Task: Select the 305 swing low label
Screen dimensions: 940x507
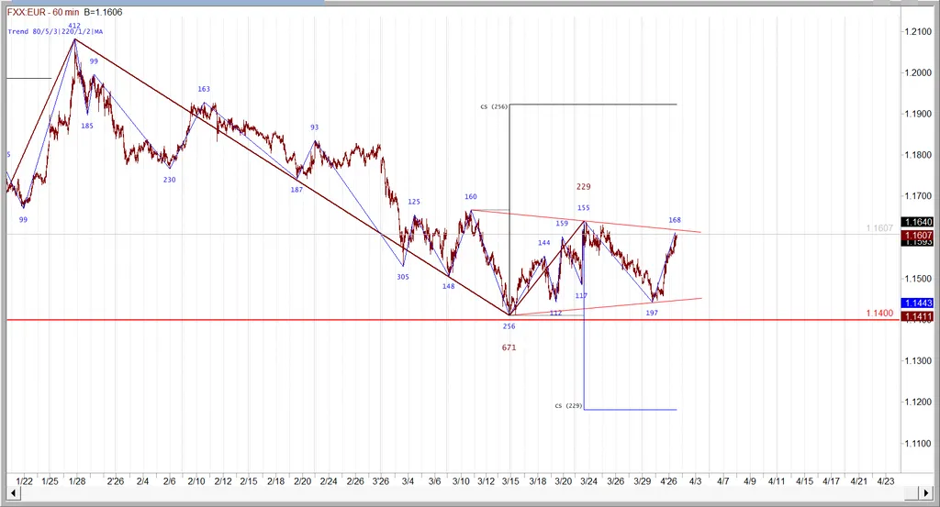Action: pos(403,276)
